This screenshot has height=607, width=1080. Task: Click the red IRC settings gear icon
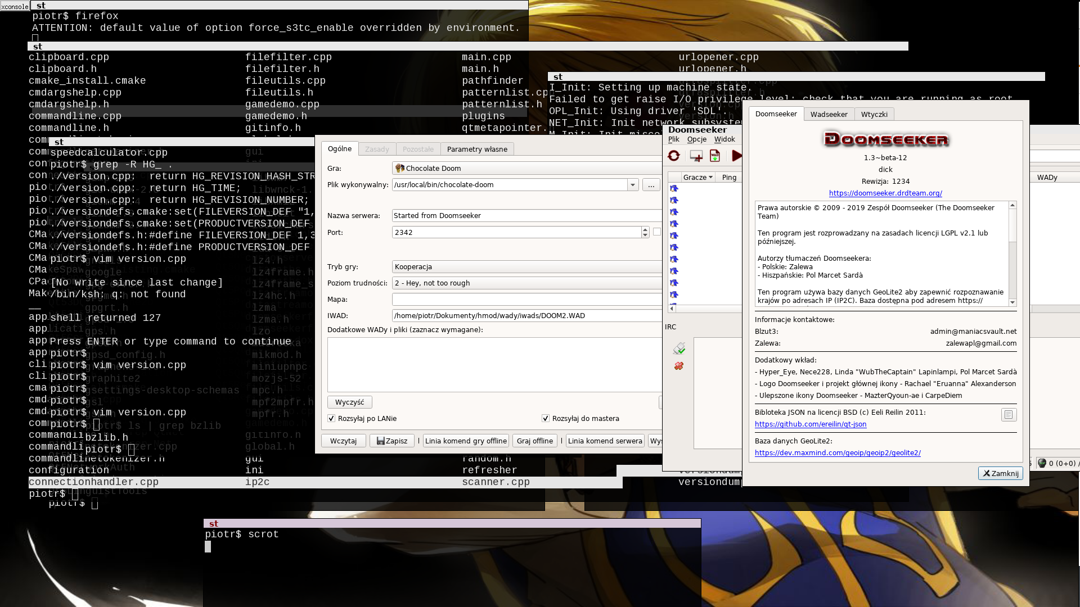click(x=679, y=366)
